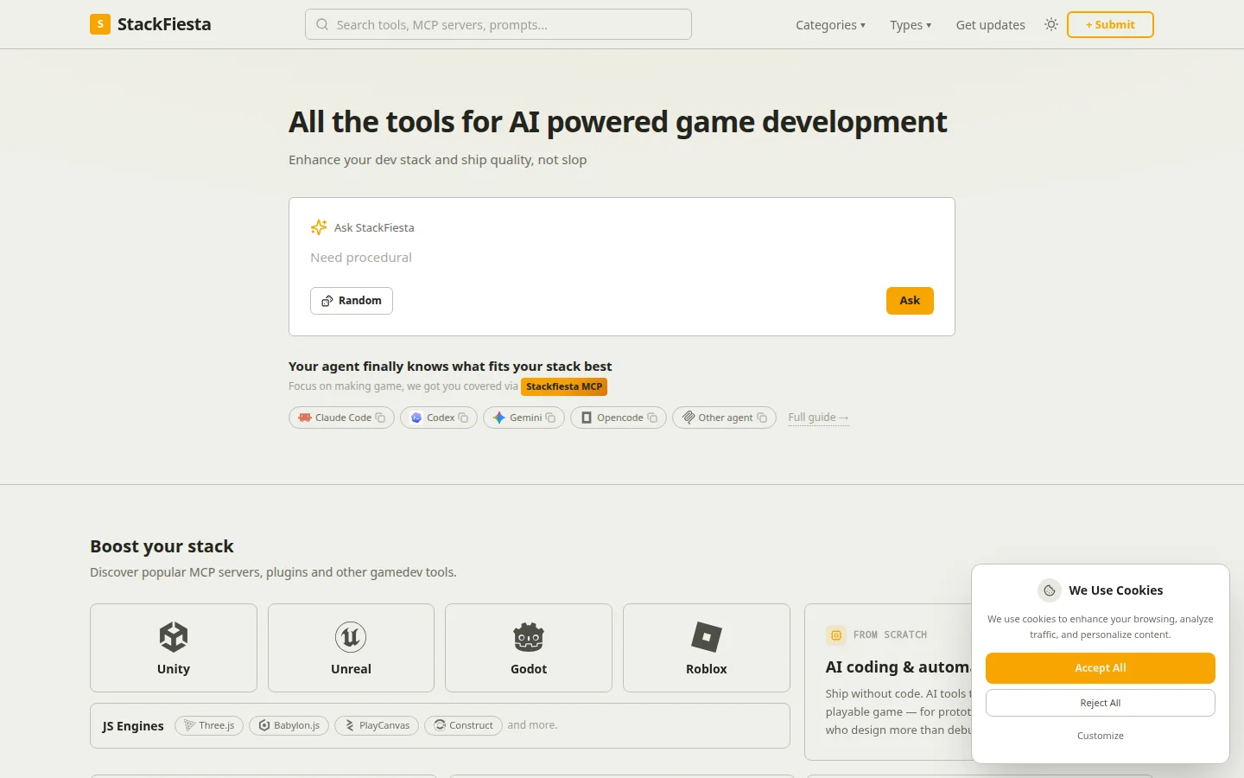1244x778 pixels.
Task: Click the Unreal Engine logo
Action: click(351, 637)
